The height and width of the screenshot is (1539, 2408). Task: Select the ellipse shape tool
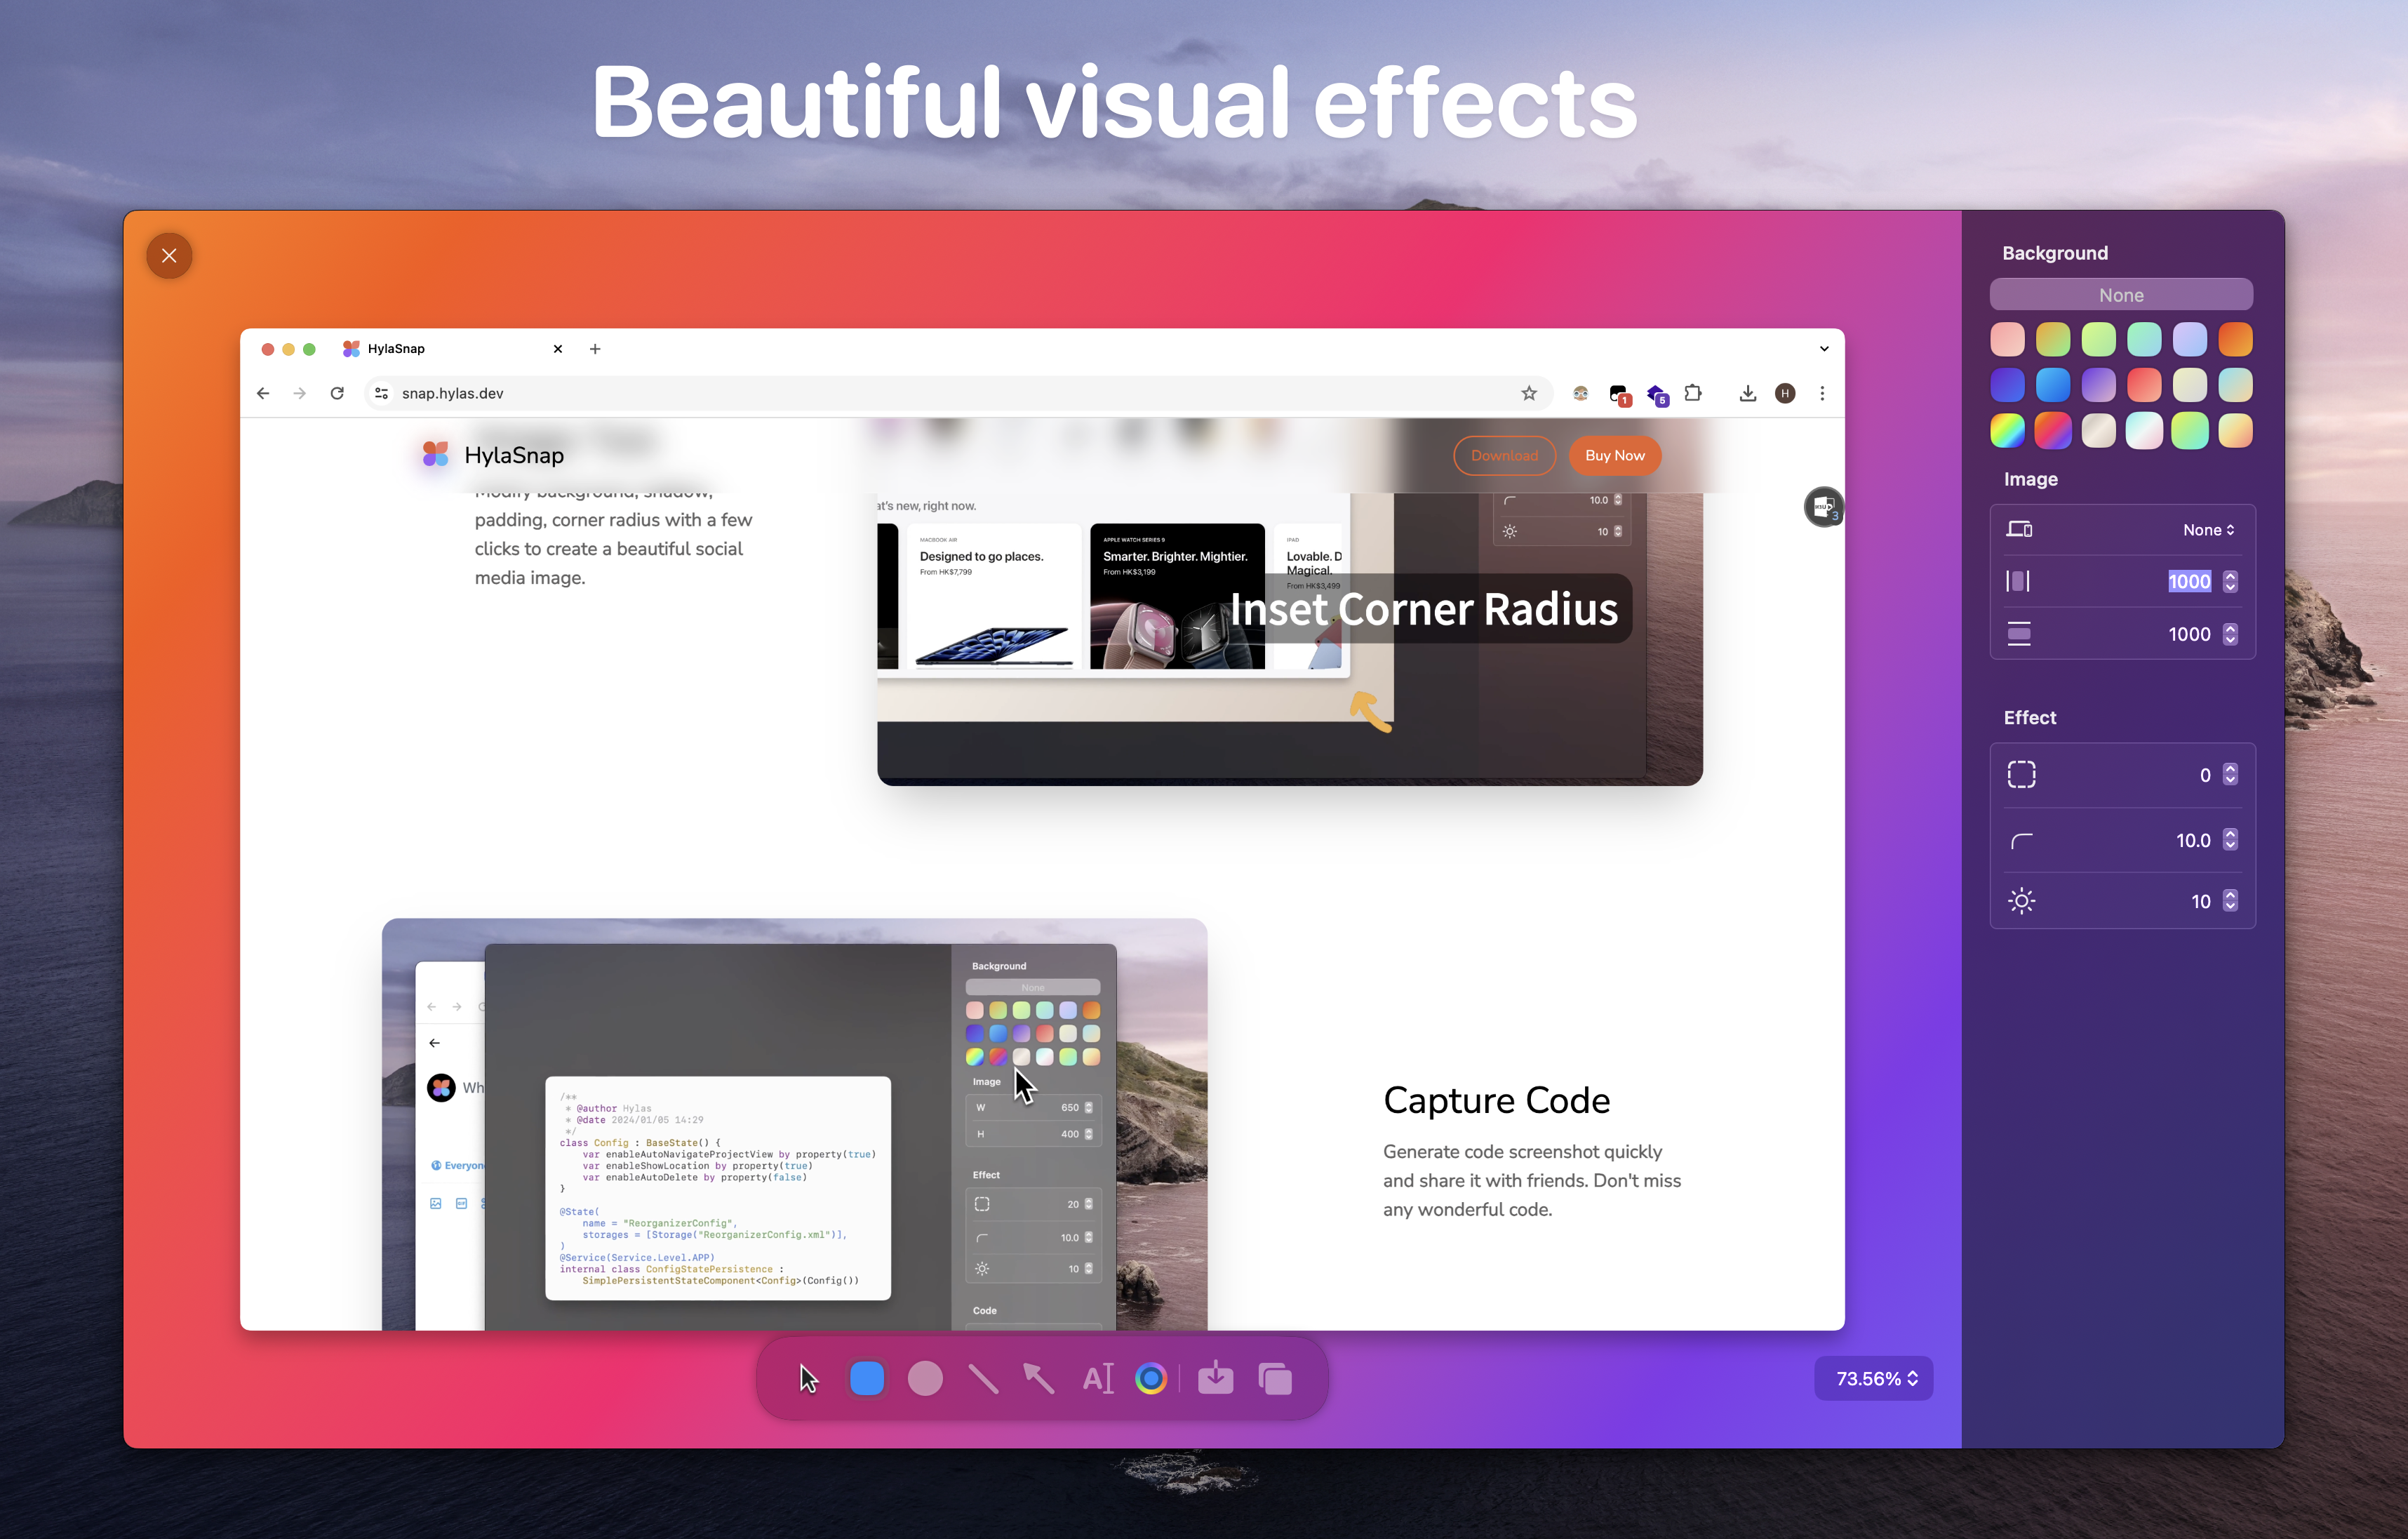924,1378
